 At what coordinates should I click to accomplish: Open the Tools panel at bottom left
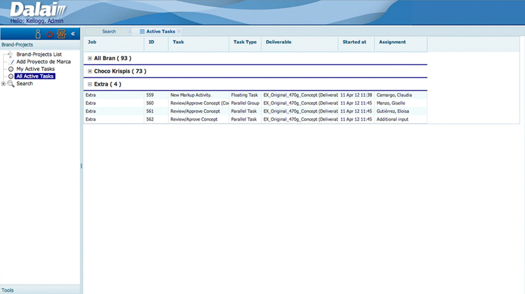(8, 290)
